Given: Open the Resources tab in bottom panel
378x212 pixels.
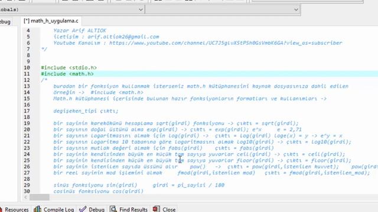Looking at the screenshot, I should point(14,210).
